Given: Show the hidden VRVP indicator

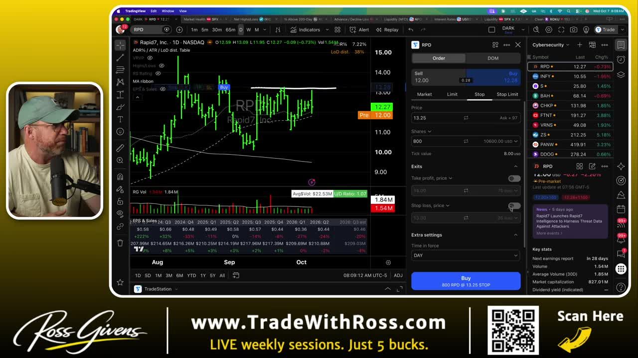Looking at the screenshot, I should click(150, 58).
